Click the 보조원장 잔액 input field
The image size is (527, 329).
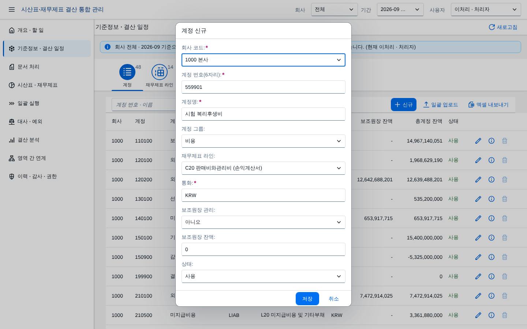click(263, 249)
